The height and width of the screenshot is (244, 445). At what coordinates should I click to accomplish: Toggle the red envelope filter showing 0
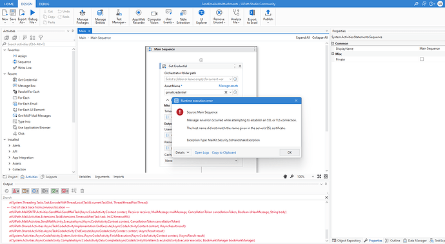coord(65,191)
